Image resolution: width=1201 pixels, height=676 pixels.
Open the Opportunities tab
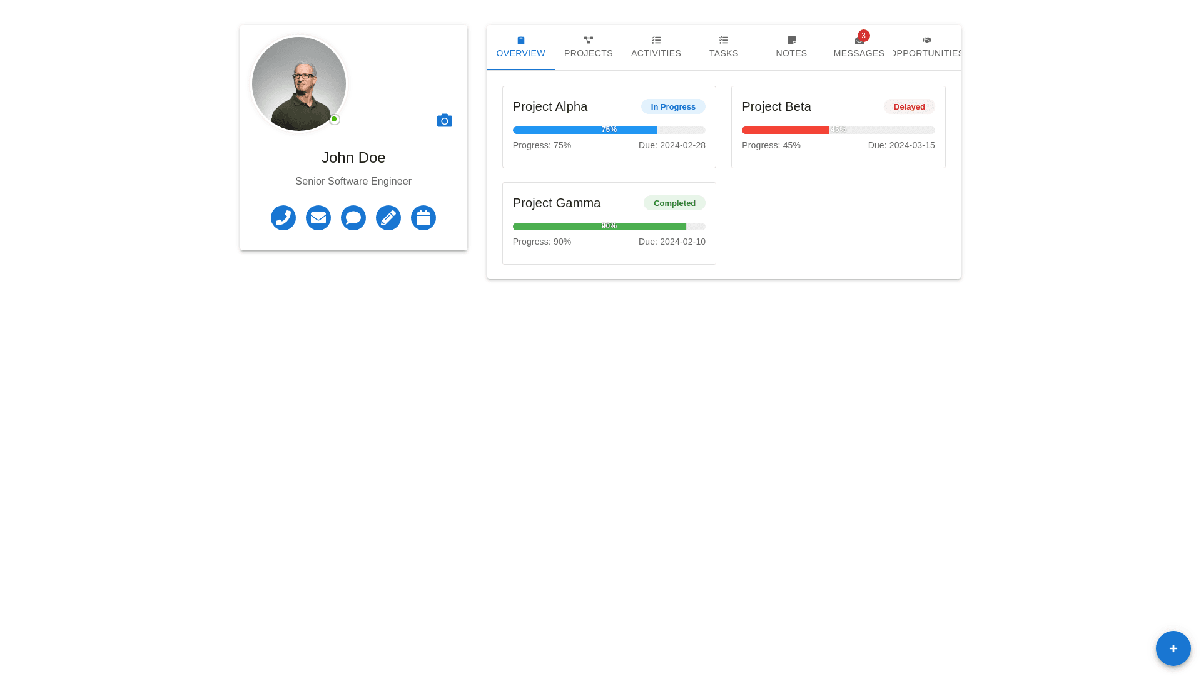click(x=927, y=48)
